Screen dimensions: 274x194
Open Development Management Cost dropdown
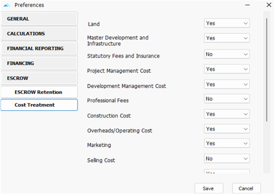[227, 84]
